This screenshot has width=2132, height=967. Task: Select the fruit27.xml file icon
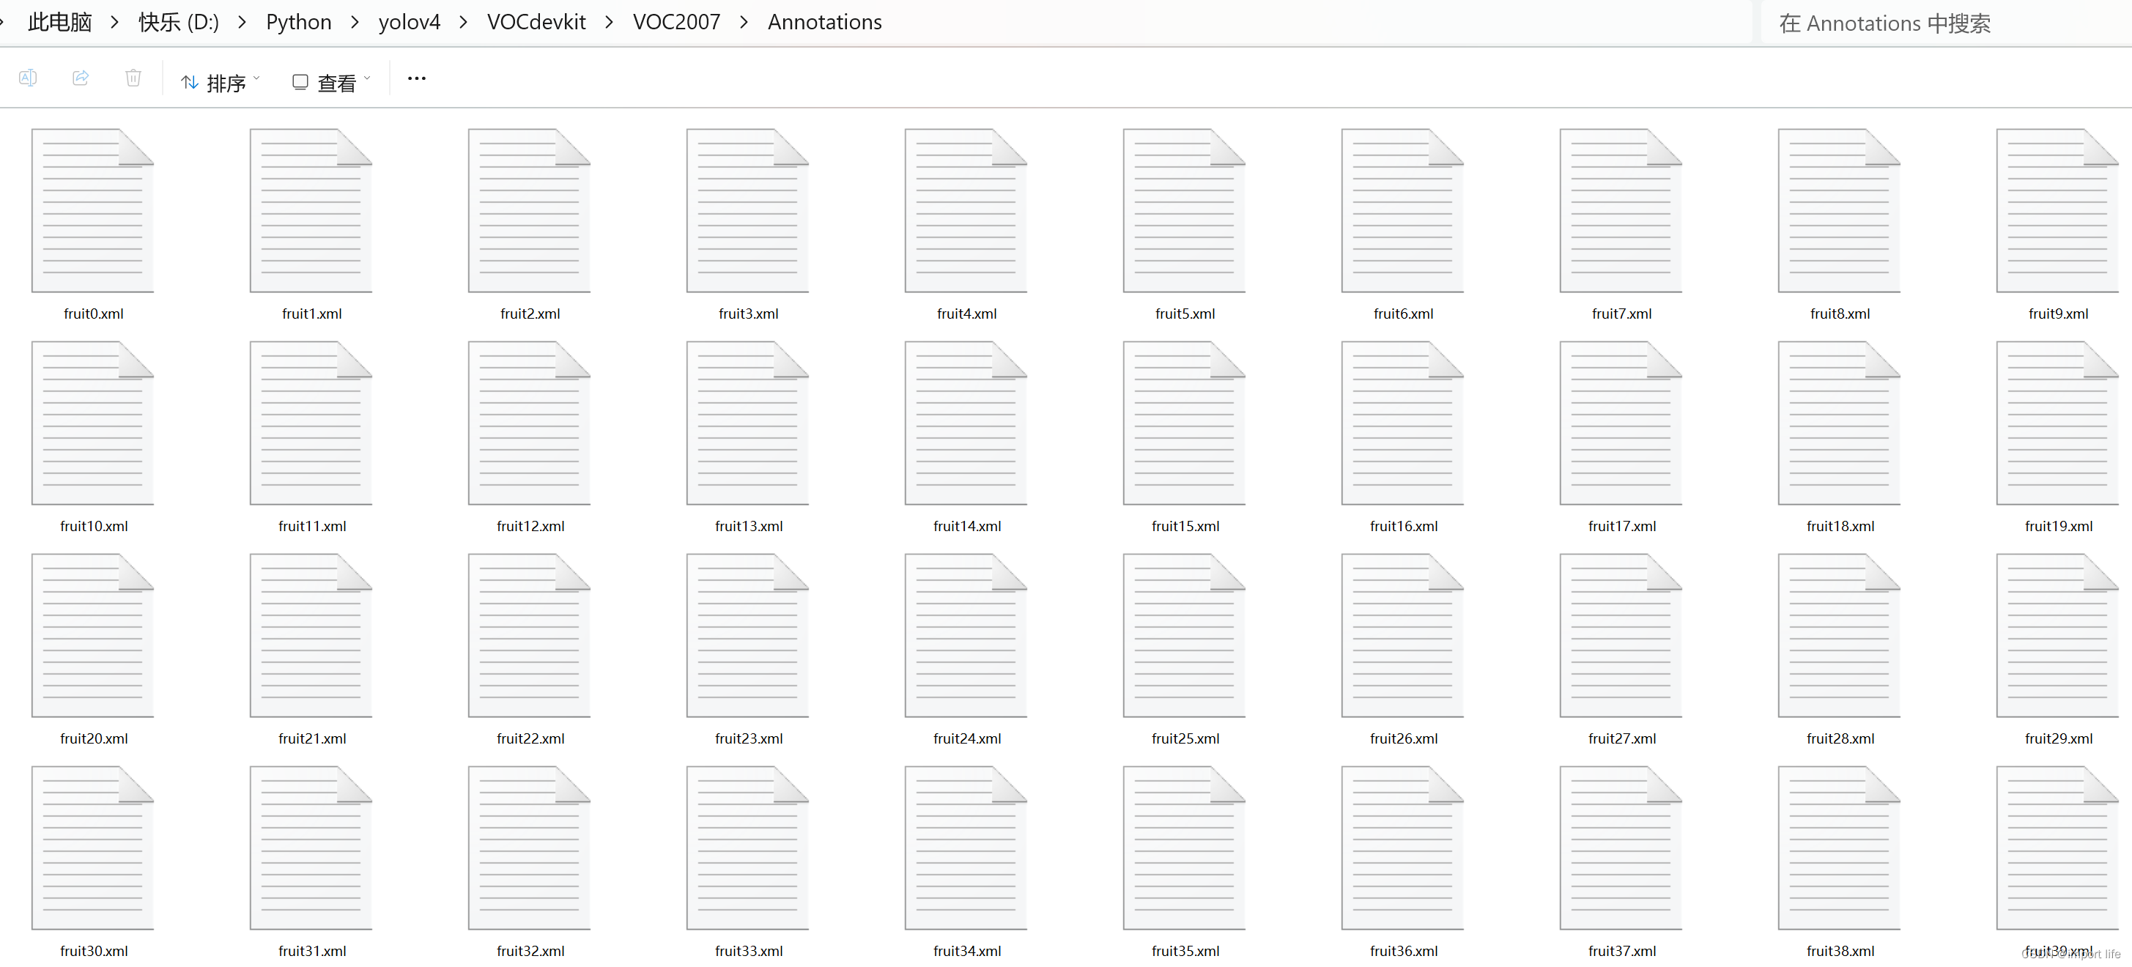(1621, 635)
